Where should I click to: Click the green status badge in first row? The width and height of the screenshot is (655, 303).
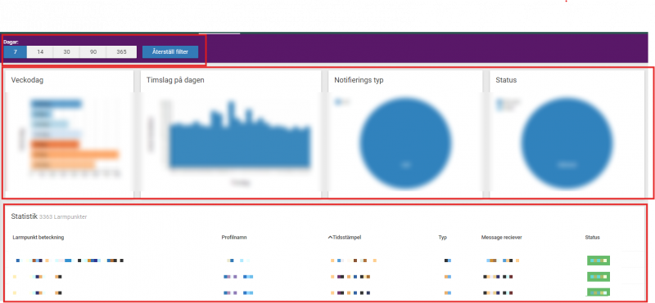point(599,261)
